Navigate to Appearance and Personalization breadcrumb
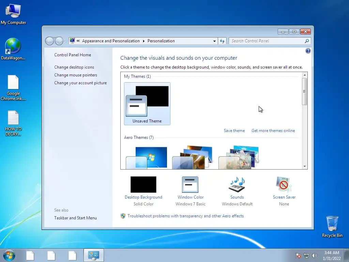 coord(111,41)
